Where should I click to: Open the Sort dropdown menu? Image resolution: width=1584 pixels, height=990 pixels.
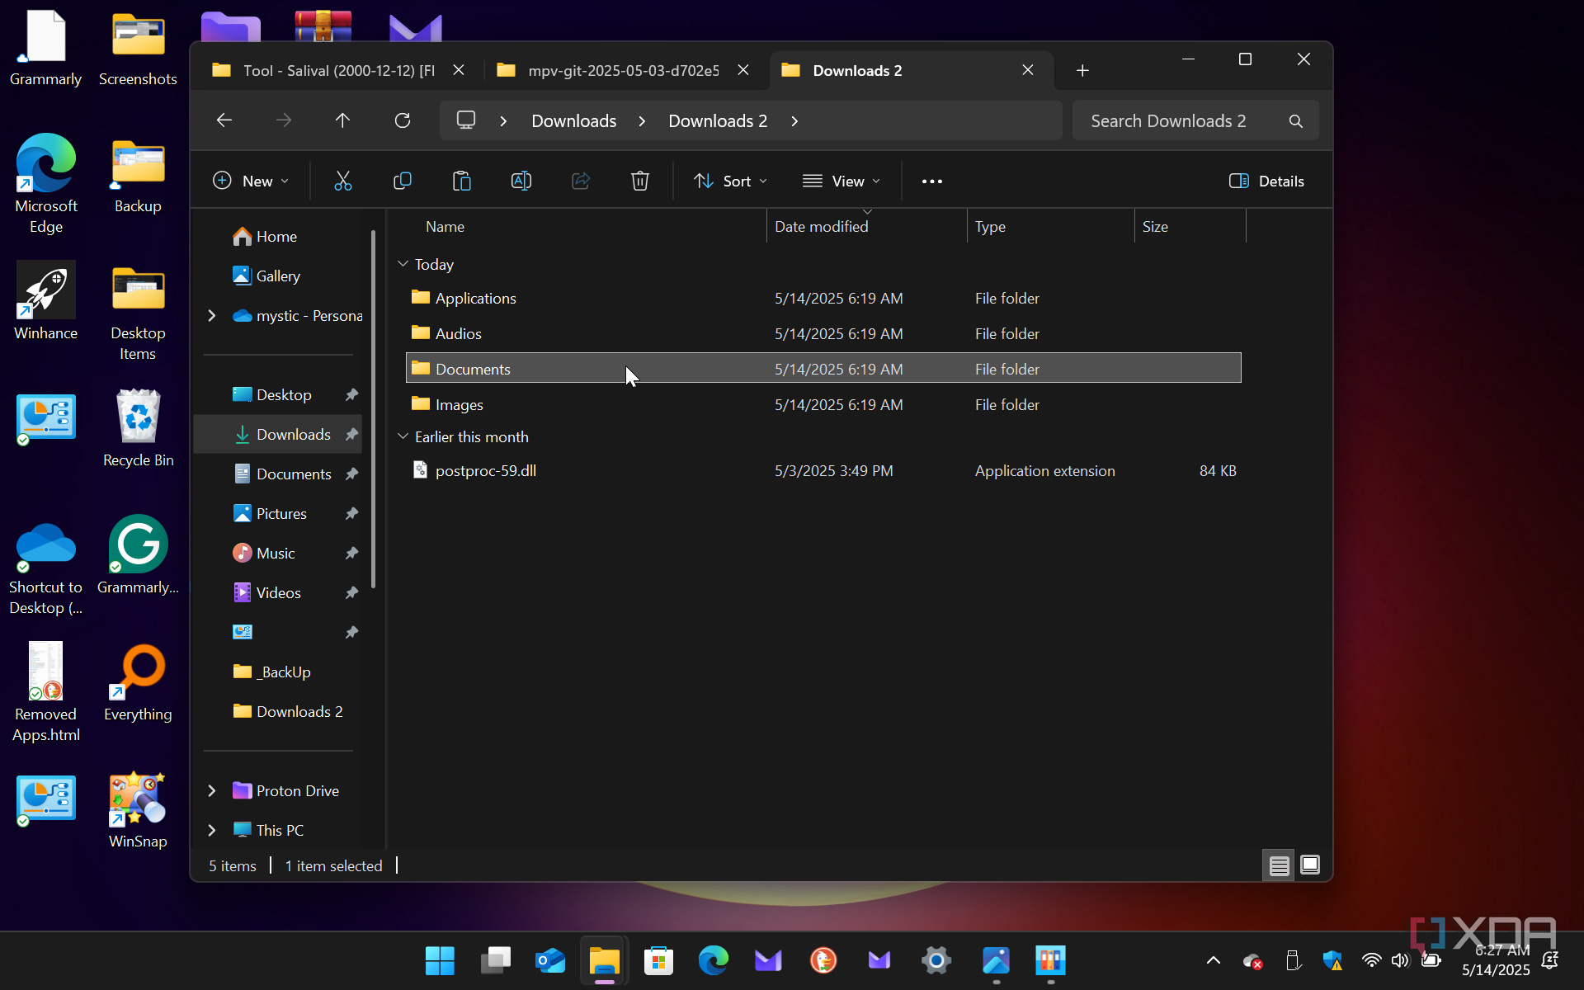click(x=730, y=181)
